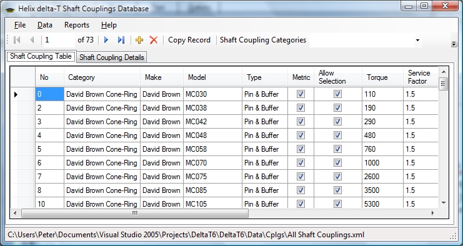This screenshot has width=463, height=246.
Task: Toggle the Metric checkbox for MC048
Action: (301, 135)
